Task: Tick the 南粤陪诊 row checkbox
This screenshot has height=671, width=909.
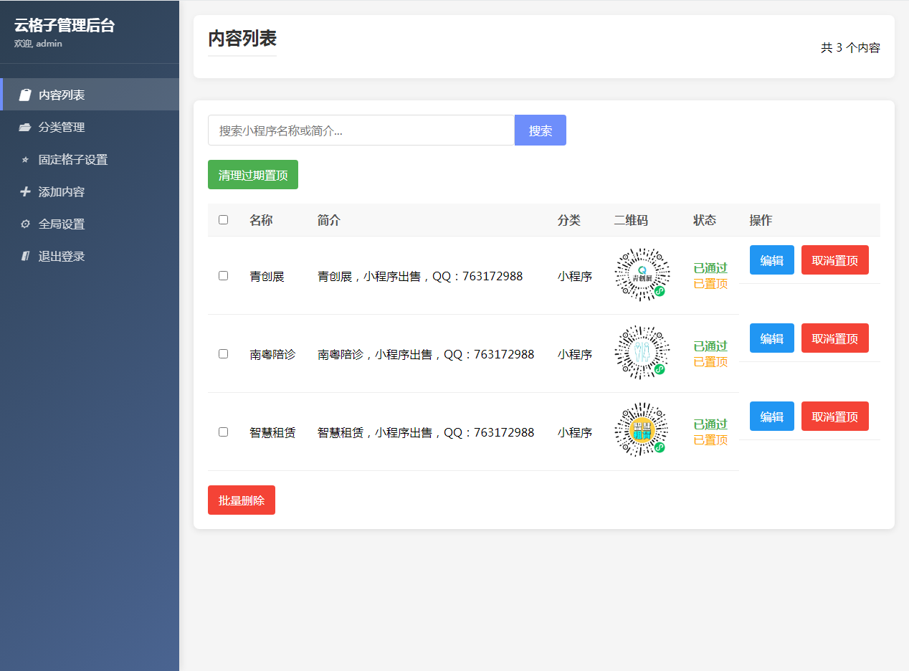Action: click(223, 353)
